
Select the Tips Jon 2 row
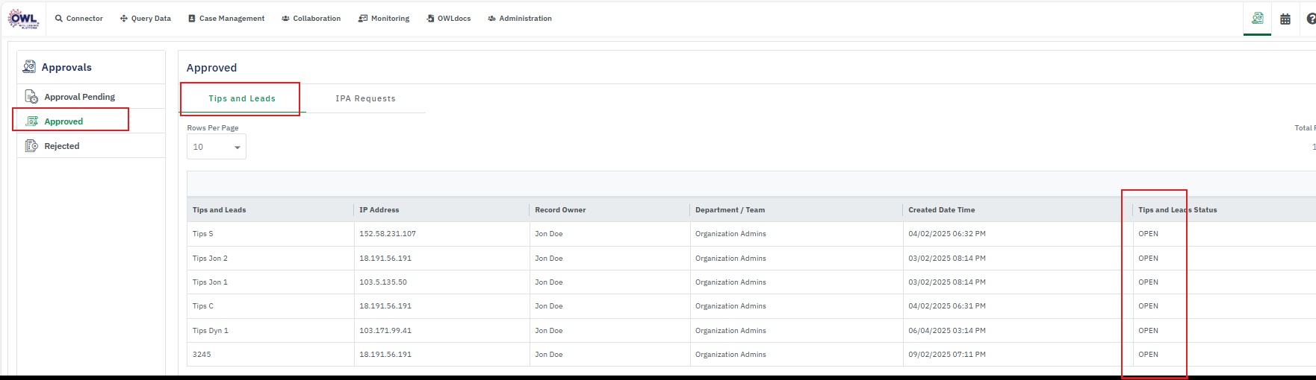click(x=210, y=259)
